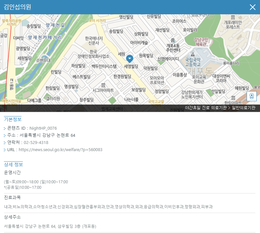Click the 상세 정보 section heading
The height and width of the screenshot is (233, 260).
click(13, 164)
